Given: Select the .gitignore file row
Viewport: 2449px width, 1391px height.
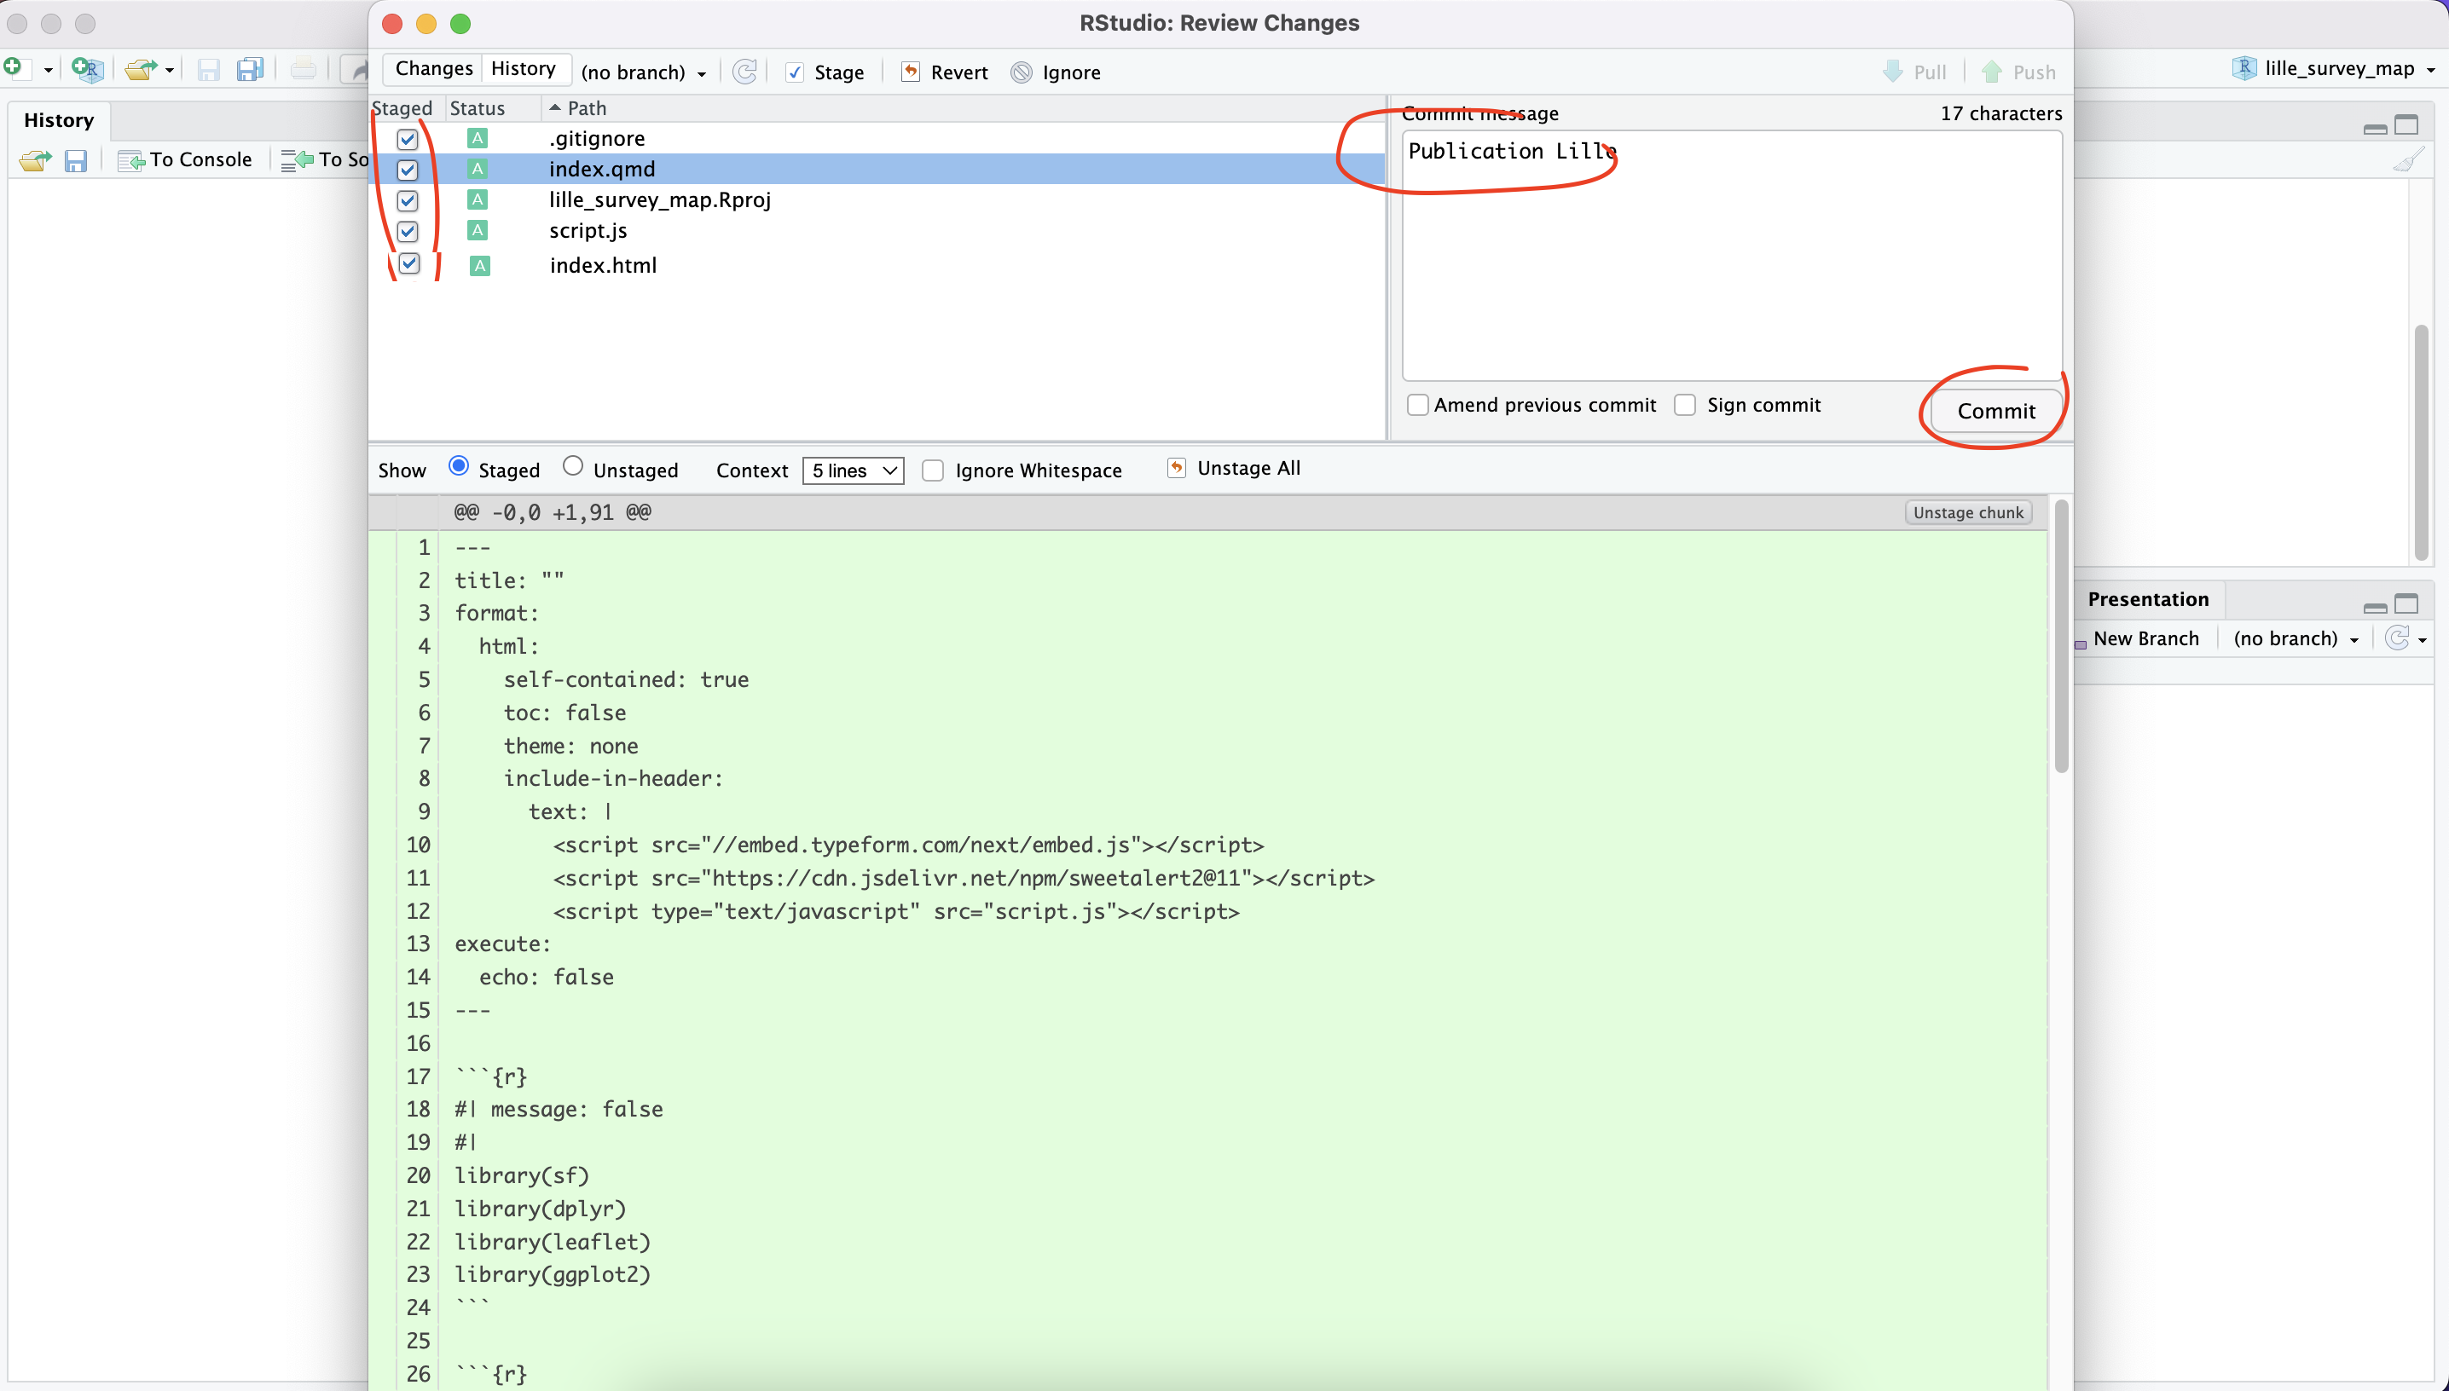Looking at the screenshot, I should tap(877, 139).
